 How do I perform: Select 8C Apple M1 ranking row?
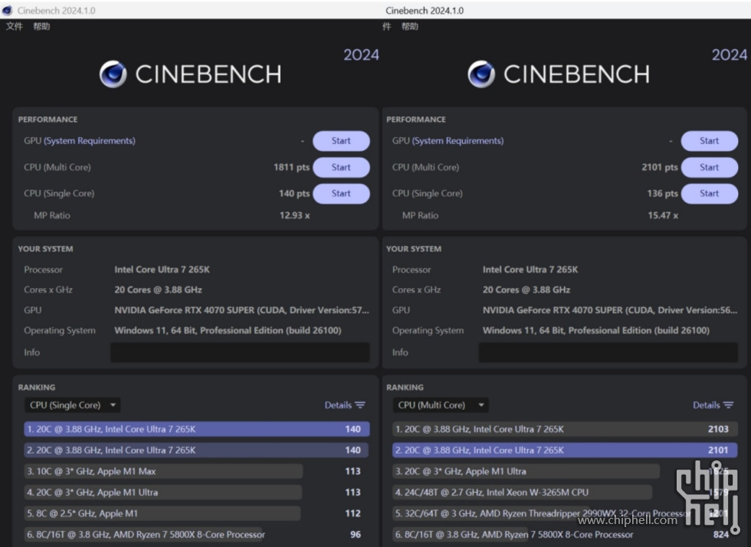point(197,513)
